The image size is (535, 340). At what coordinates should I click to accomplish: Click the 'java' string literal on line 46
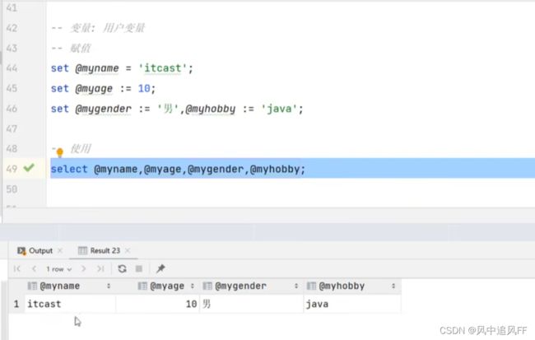pos(279,109)
